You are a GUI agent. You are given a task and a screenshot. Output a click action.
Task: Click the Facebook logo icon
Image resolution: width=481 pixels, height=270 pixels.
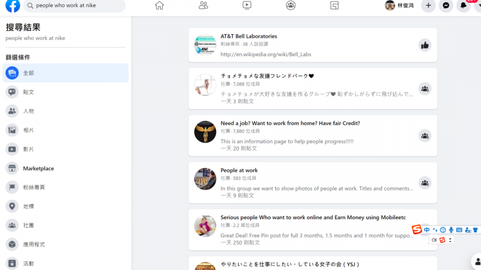click(x=13, y=5)
